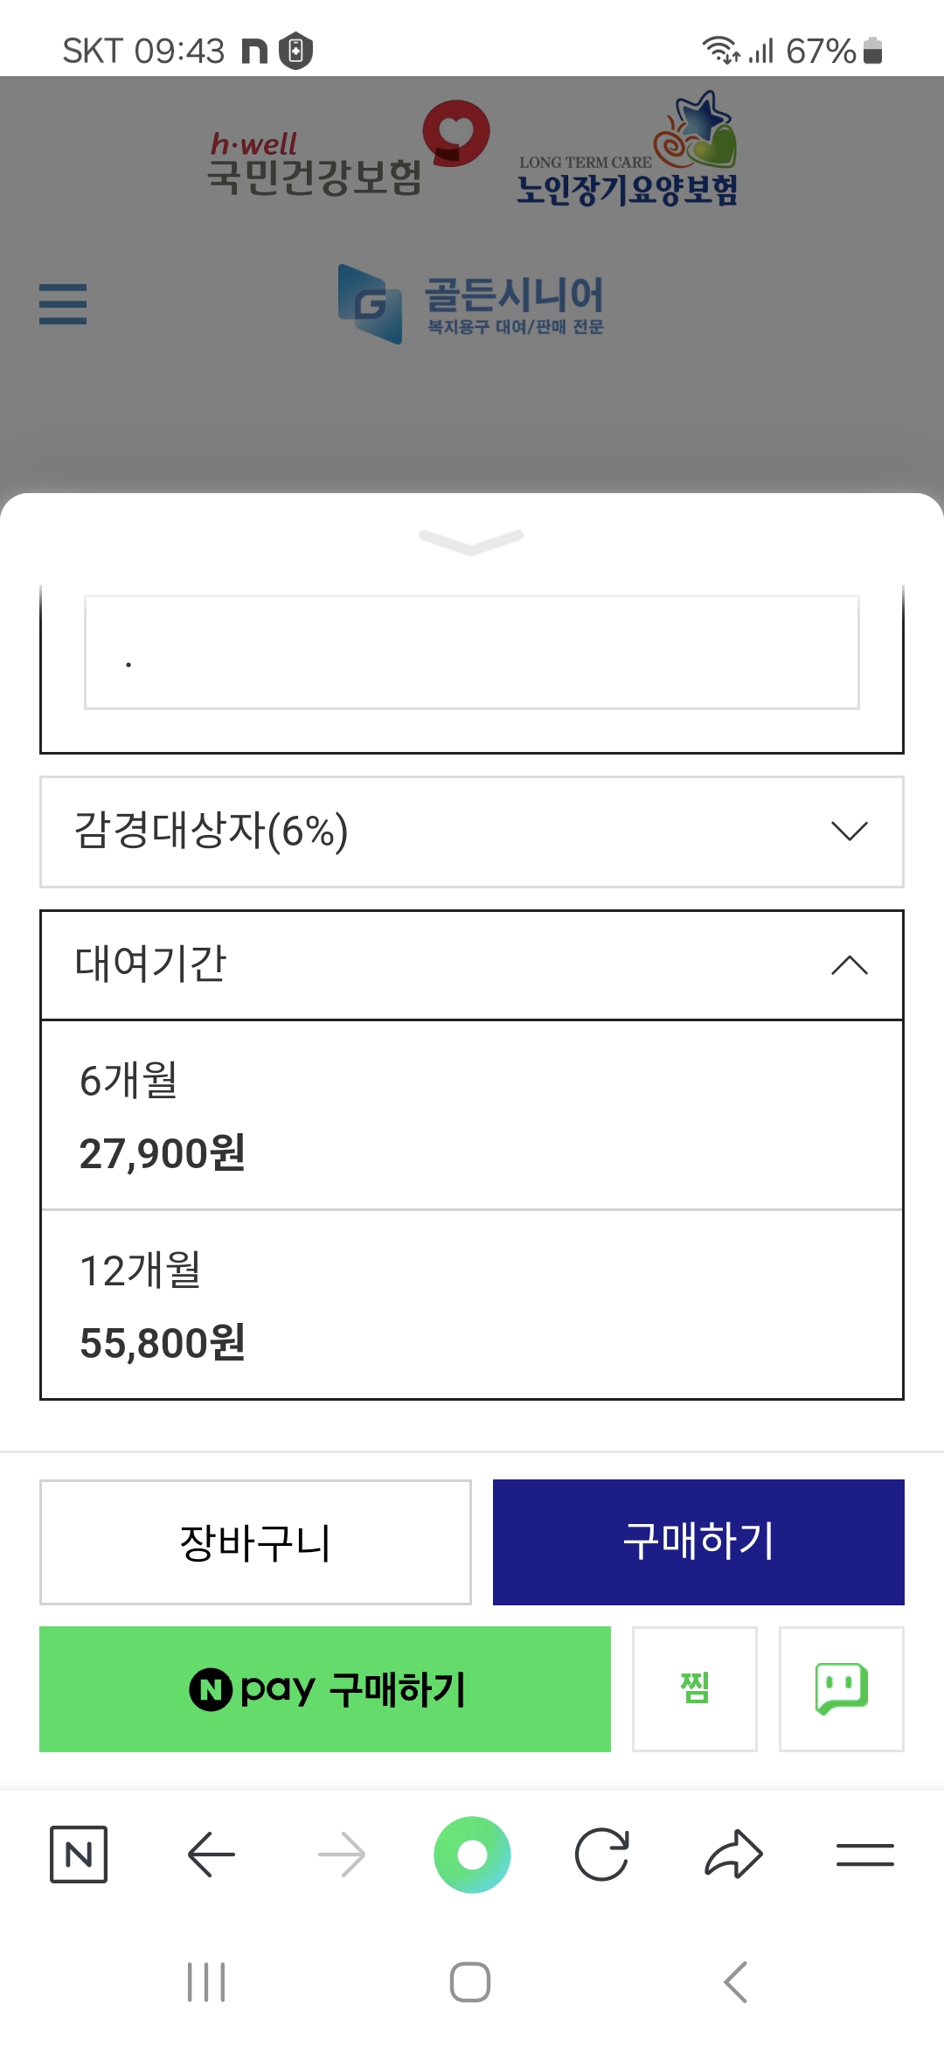Image resolution: width=944 pixels, height=2046 pixels.
Task: Collapse the bottom sheet handle
Action: 471,541
